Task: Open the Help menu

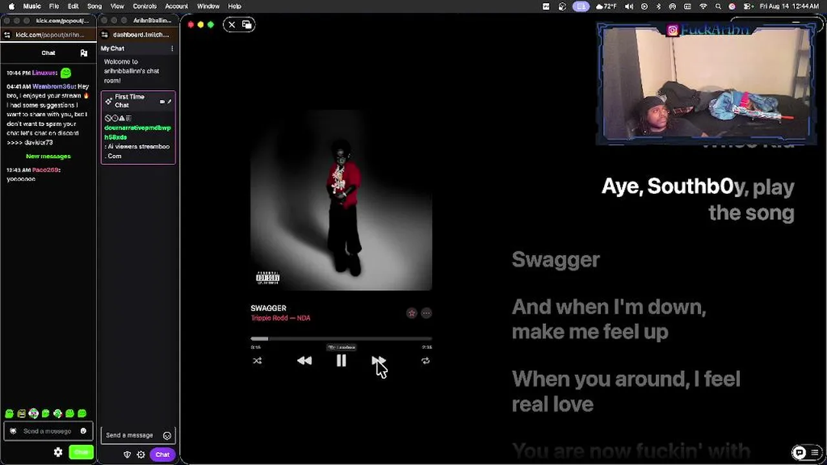Action: tap(235, 6)
